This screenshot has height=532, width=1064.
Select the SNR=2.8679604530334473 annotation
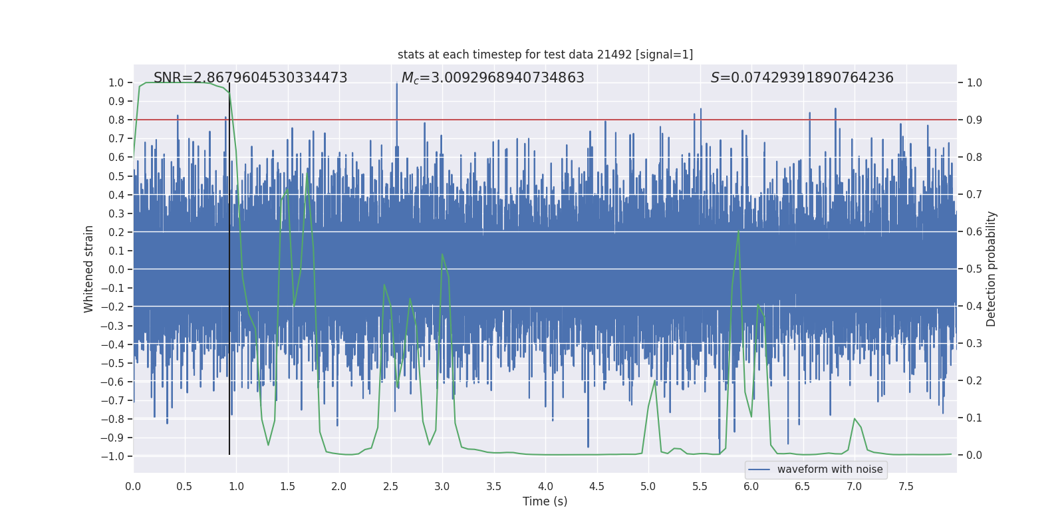click(251, 78)
